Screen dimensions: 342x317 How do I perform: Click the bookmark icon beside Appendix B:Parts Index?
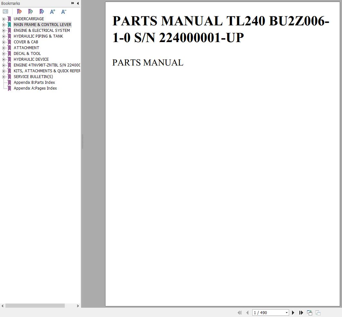(9, 83)
